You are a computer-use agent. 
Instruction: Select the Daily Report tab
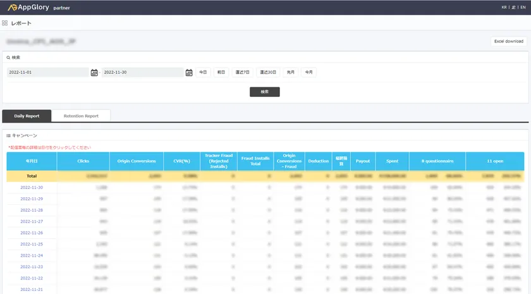tap(27, 116)
